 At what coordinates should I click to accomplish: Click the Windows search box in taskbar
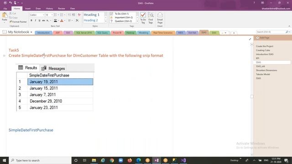click(40, 160)
